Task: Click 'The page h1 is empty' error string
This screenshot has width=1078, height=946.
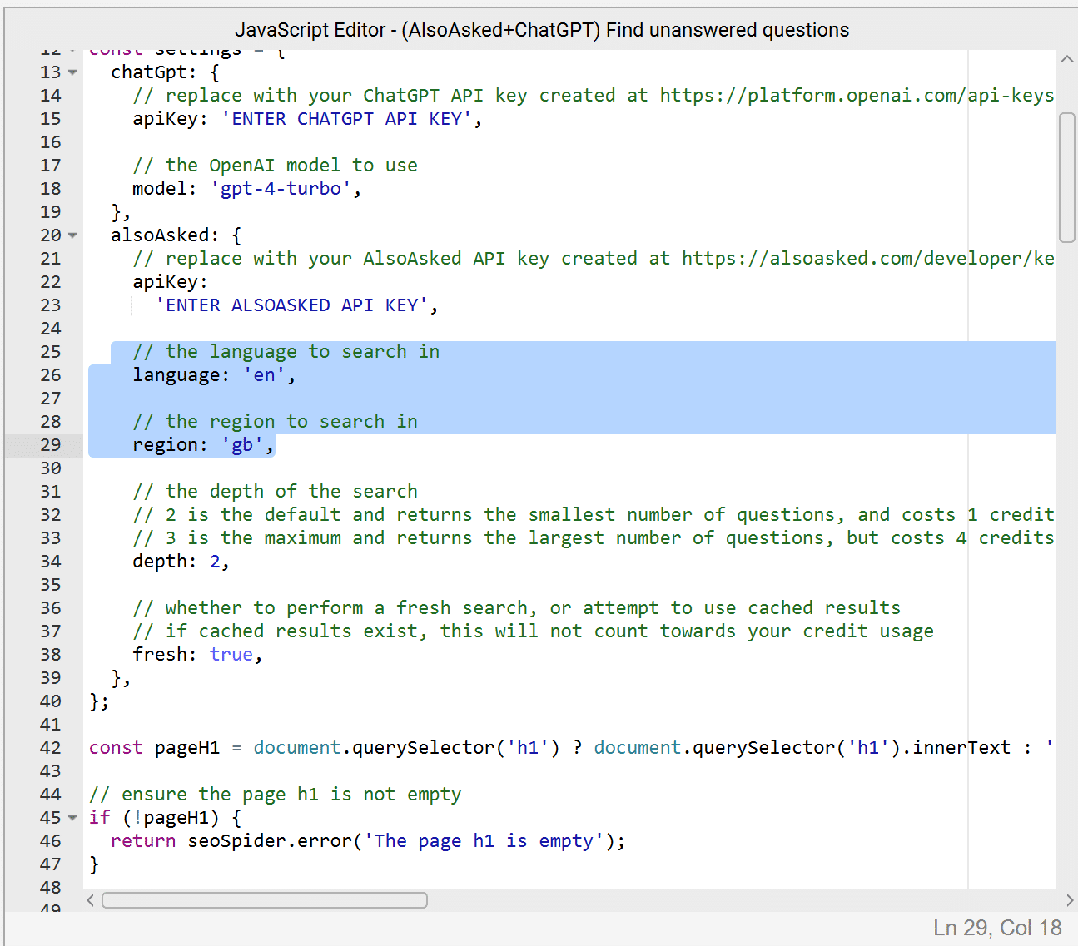Action: coord(484,841)
